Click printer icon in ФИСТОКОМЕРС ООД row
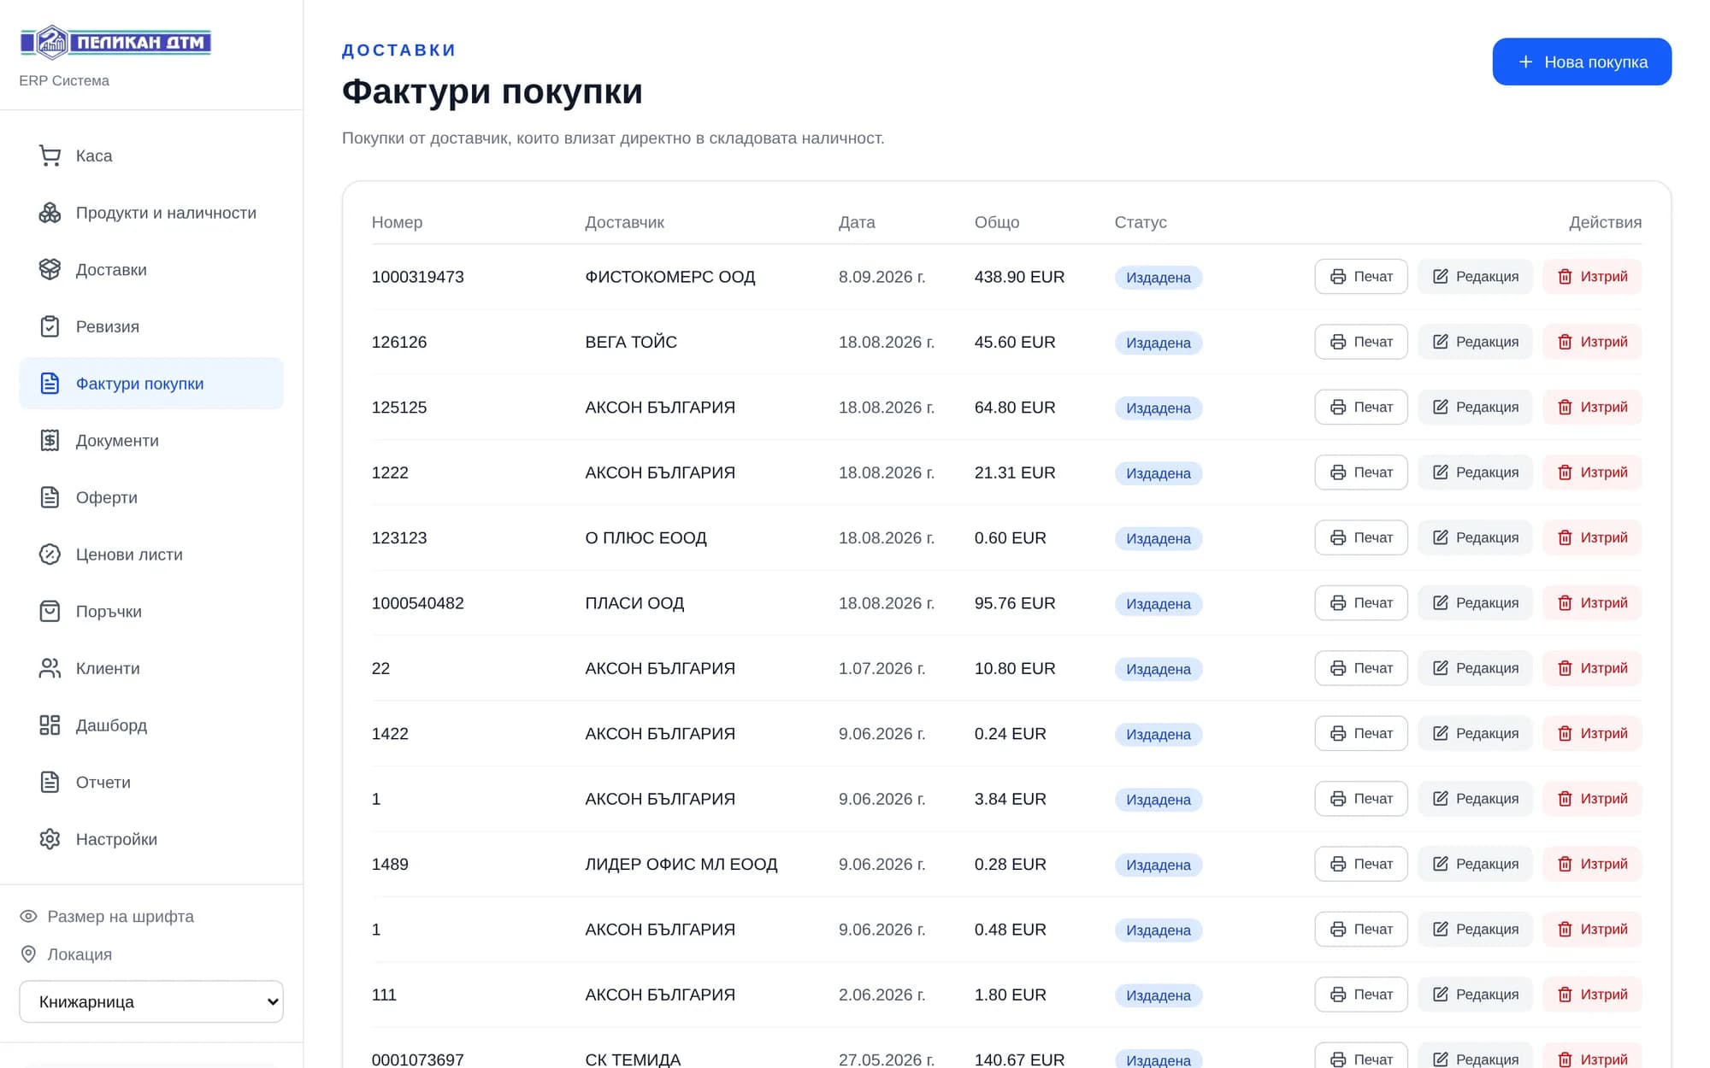The image size is (1710, 1068). coord(1338,277)
